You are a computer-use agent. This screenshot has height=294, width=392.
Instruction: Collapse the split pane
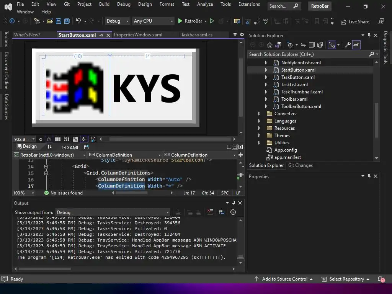pos(240,147)
